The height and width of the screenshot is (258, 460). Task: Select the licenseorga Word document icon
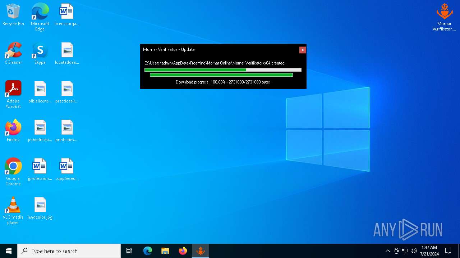[x=67, y=15]
